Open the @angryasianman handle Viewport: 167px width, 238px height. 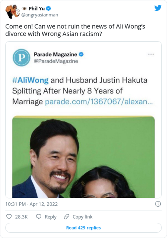tap(40, 15)
